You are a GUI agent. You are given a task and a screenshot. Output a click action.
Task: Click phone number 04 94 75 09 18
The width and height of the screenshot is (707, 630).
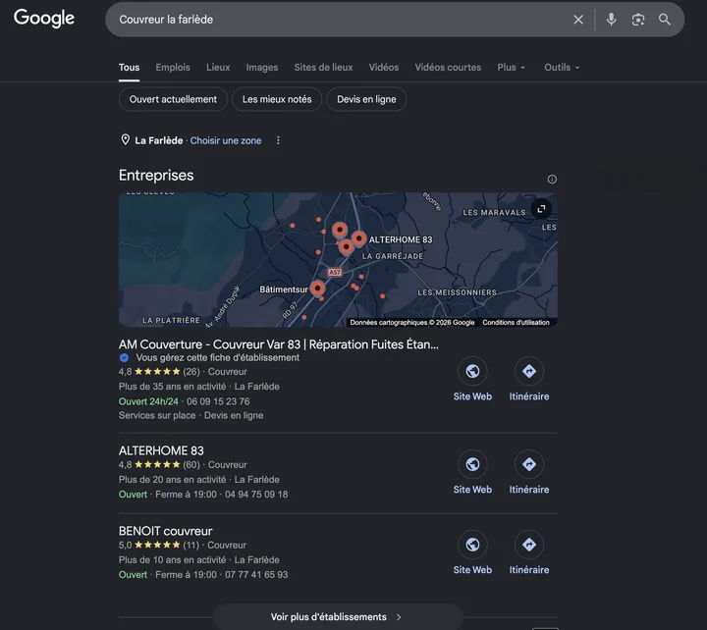[x=256, y=495]
